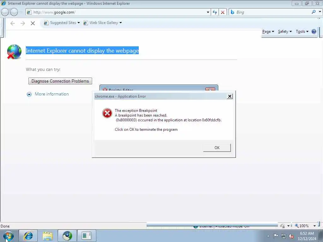The image size is (323, 242).
Task: Click "Click on OK to terminate" text
Action: click(x=146, y=130)
